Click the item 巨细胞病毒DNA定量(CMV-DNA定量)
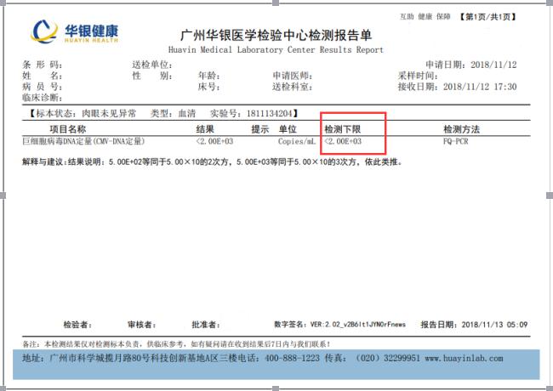The height and width of the screenshot is (391, 553). [x=83, y=142]
